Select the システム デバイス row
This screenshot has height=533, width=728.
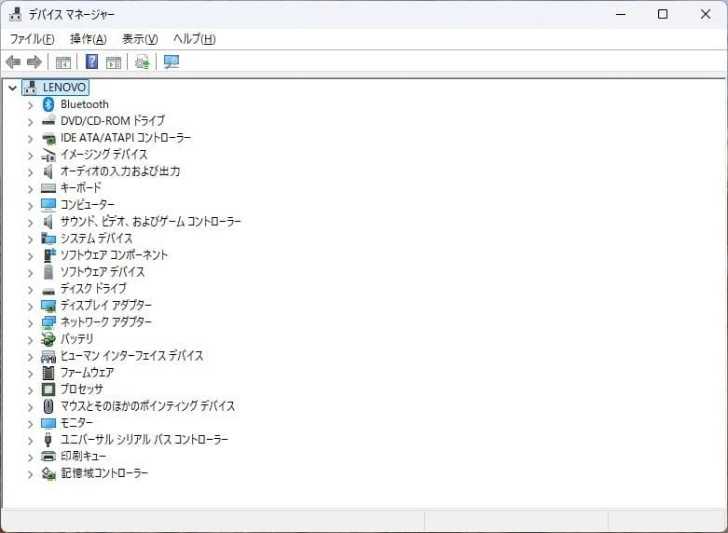pyautogui.click(x=97, y=239)
